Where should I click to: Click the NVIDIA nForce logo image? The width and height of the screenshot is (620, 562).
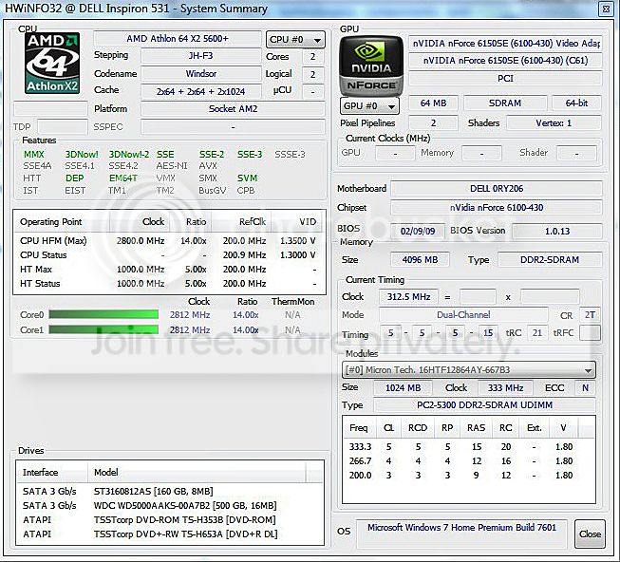pos(371,66)
